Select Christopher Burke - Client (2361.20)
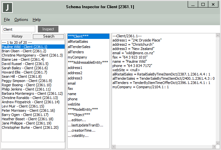Image resolution: width=221 pixels, height=150 pixels. click(30, 127)
